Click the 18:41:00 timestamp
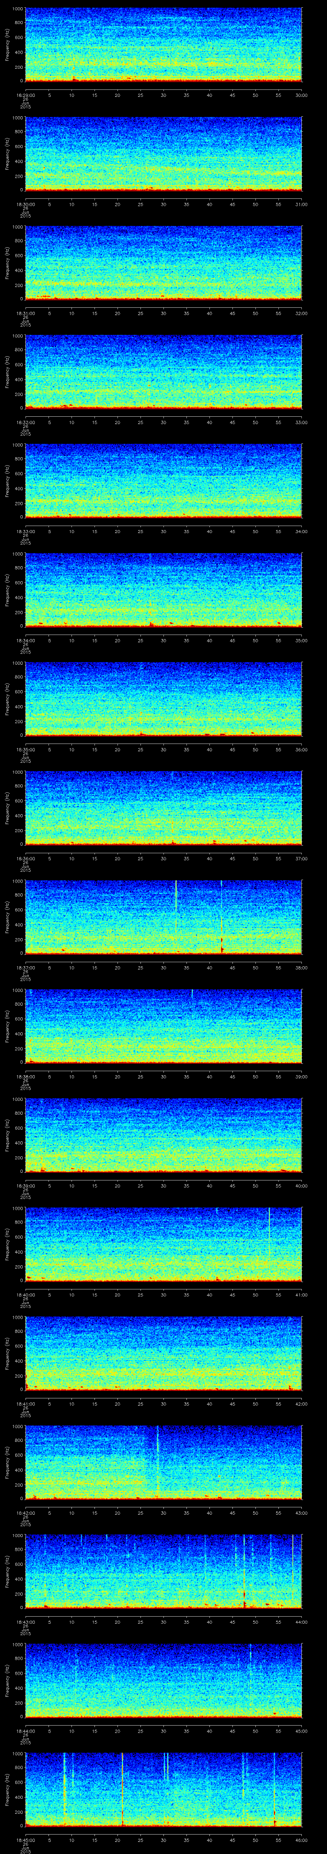The height and width of the screenshot is (1854, 327). [x=26, y=1404]
